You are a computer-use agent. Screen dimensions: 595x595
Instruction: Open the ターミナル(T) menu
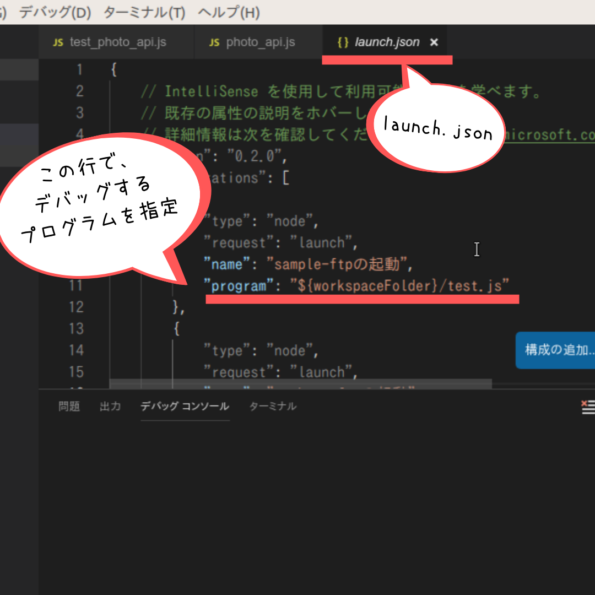144,13
